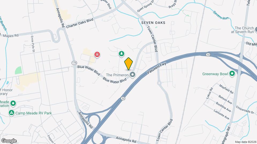Click the Town Center Blvd roundabout

point(159,83)
